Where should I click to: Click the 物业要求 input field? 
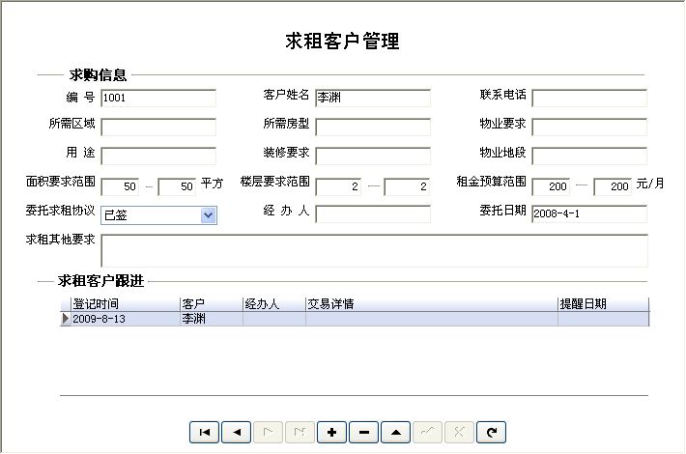point(589,127)
